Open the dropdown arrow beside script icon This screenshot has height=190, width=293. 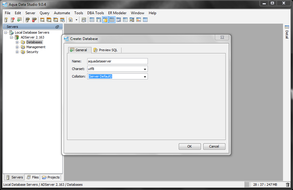click(76, 20)
